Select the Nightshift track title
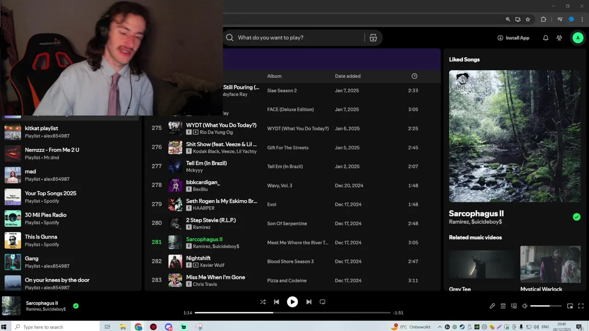The image size is (589, 331). click(198, 258)
